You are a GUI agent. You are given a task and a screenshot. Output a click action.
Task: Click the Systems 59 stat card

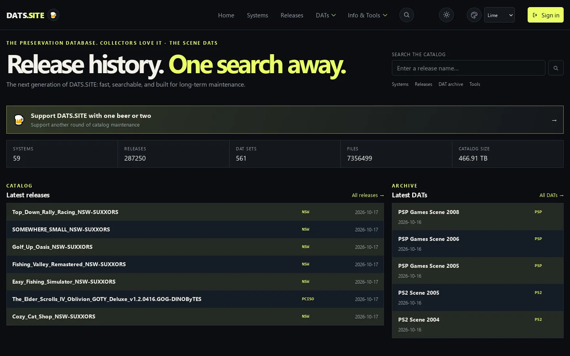(62, 154)
